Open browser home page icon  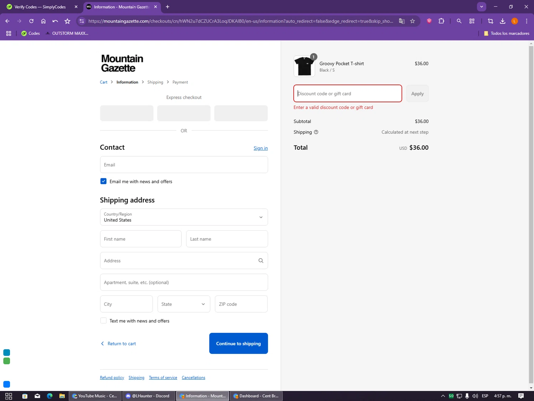click(x=43, y=21)
